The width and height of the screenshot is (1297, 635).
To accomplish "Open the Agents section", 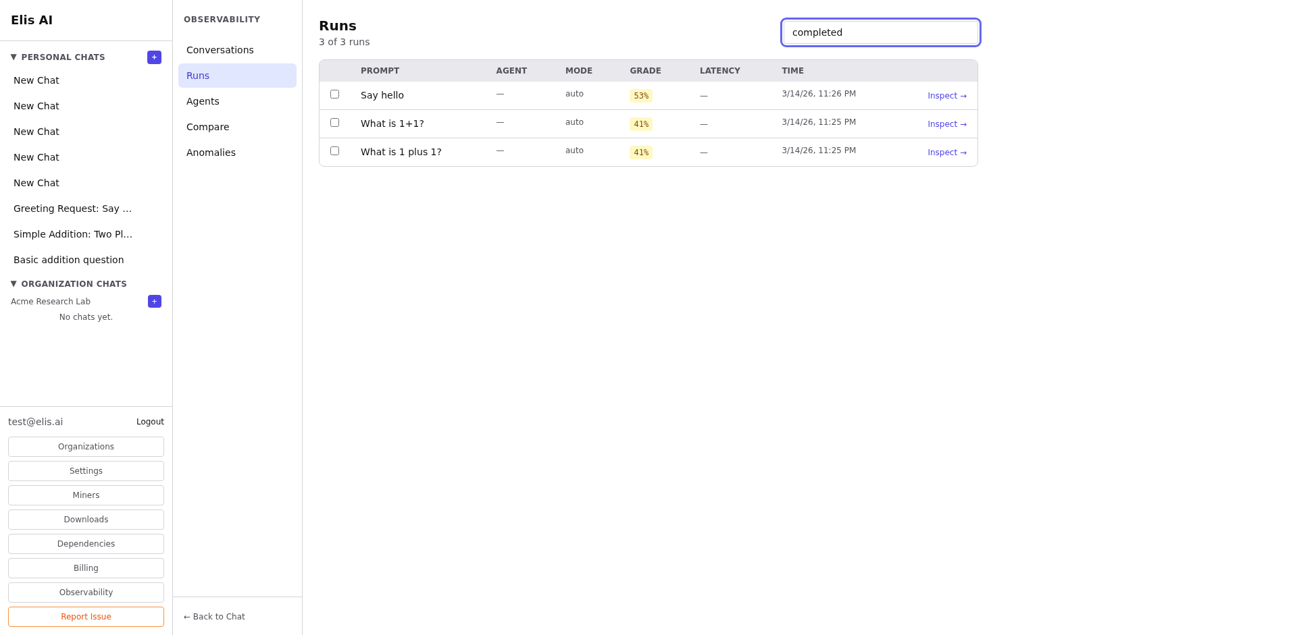I will [x=203, y=101].
